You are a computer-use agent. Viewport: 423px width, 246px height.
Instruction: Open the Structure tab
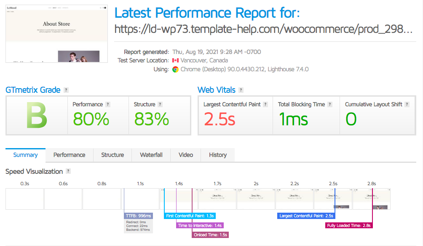(112, 155)
